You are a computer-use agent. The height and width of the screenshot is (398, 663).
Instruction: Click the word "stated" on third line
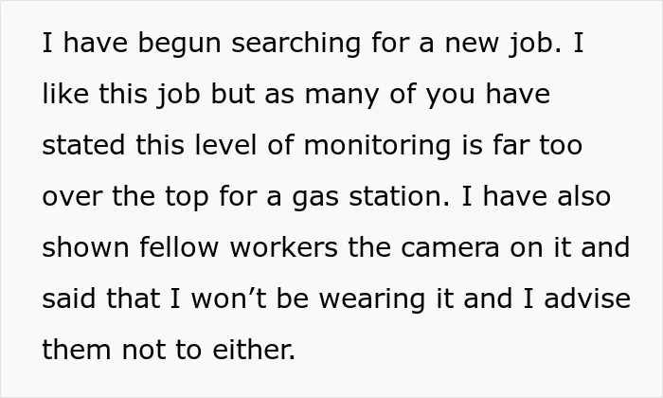[x=83, y=145]
